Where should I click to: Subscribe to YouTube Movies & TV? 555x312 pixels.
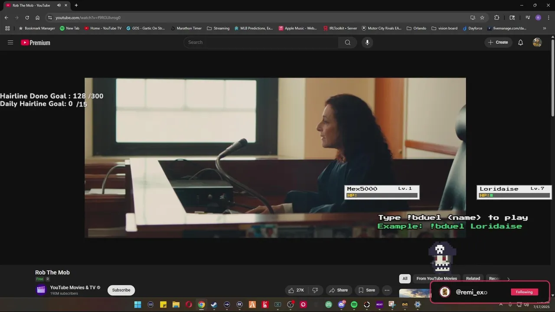click(121, 290)
